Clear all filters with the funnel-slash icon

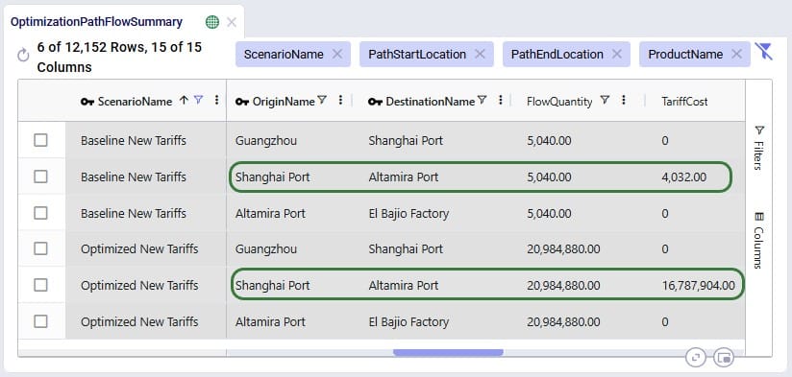coord(763,52)
